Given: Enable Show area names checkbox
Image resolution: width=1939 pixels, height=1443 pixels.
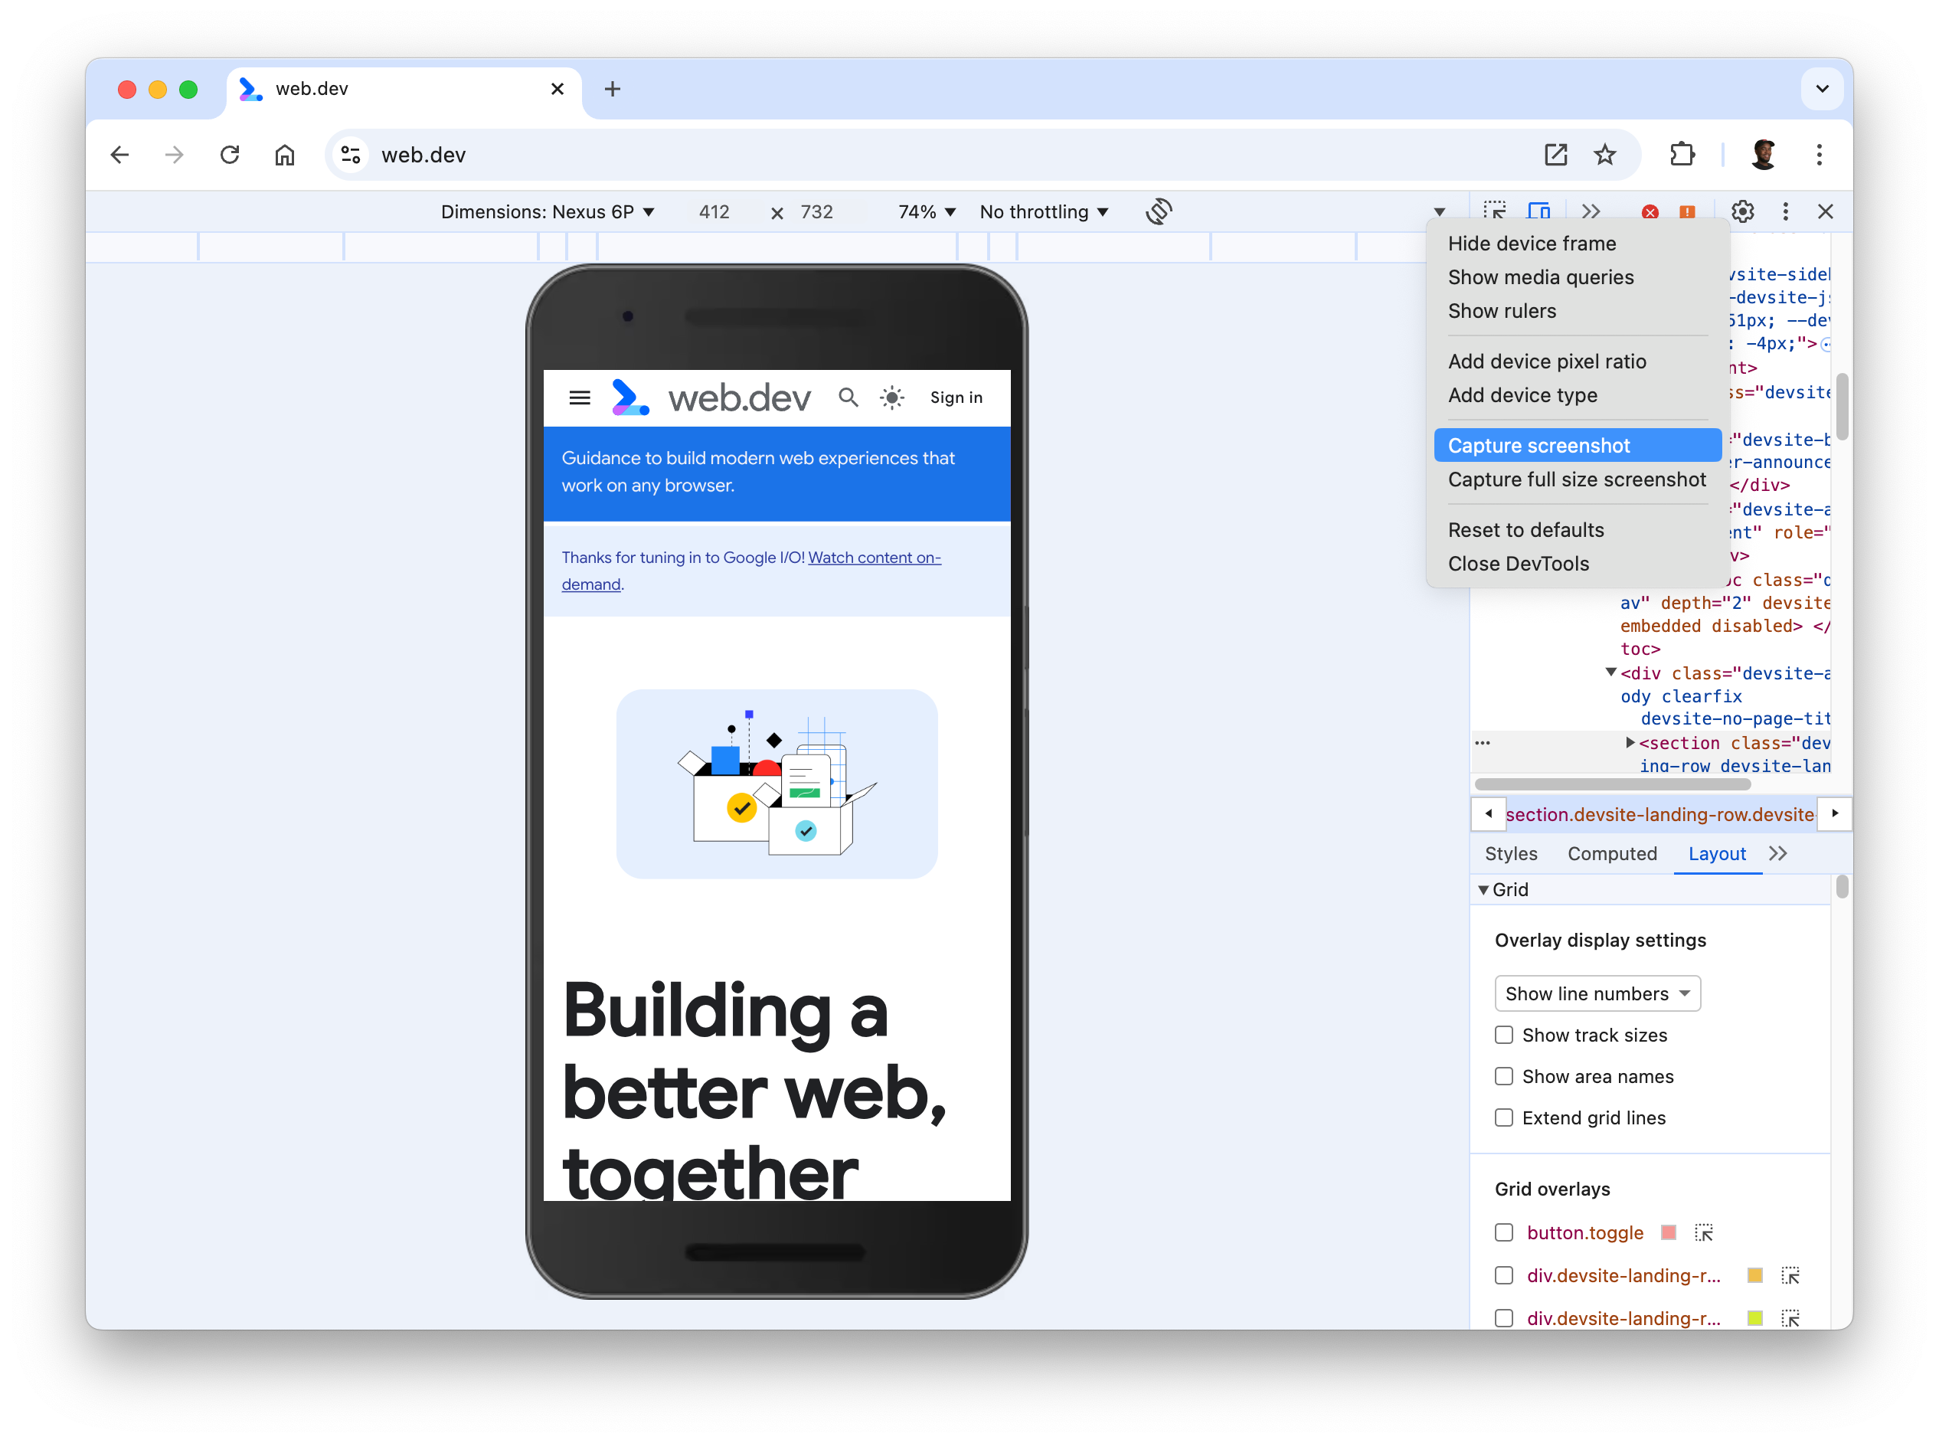Looking at the screenshot, I should 1504,1076.
